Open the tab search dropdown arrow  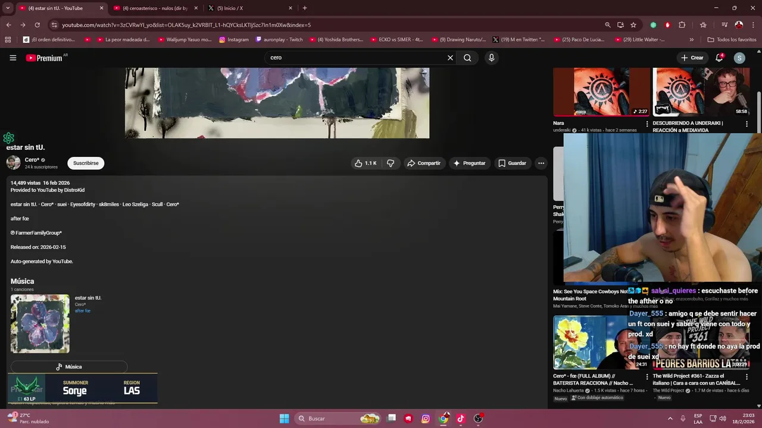point(8,8)
